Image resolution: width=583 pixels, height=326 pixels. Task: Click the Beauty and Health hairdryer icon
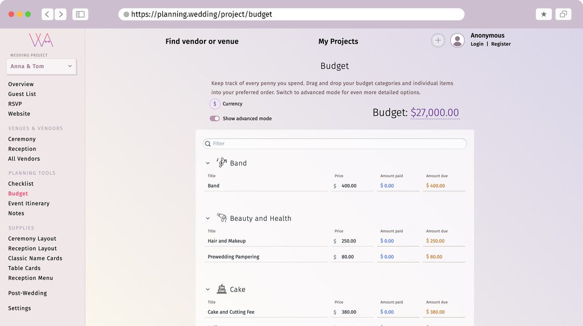[x=222, y=217]
